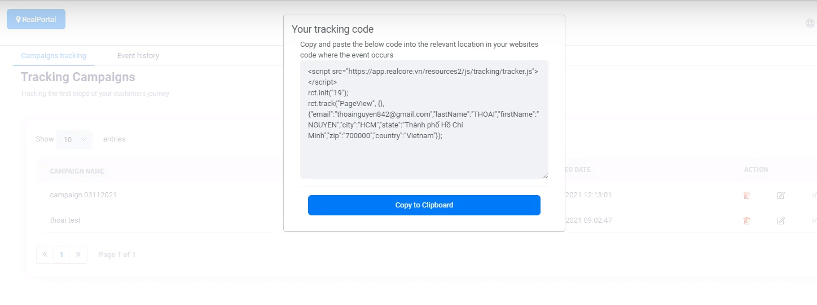
Task: Edit the campaign 03112021 entry
Action: tap(781, 195)
